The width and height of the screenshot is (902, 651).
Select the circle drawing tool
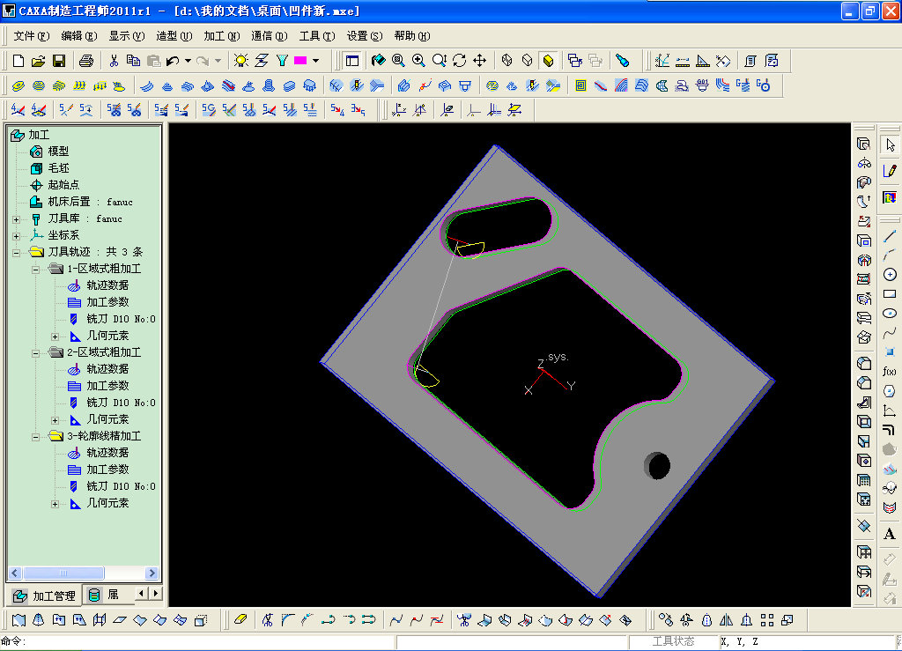coord(890,275)
